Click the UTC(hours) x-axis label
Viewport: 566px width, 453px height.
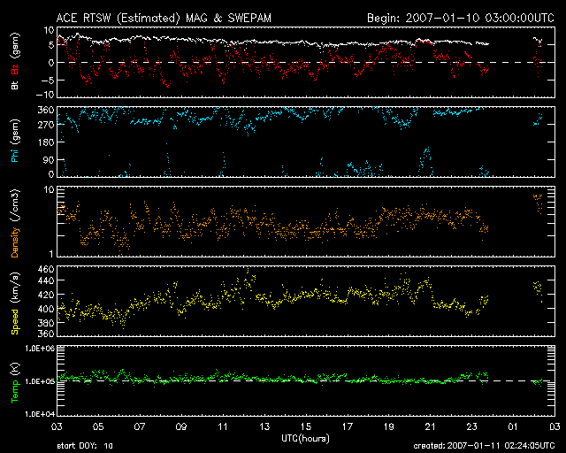click(x=305, y=438)
